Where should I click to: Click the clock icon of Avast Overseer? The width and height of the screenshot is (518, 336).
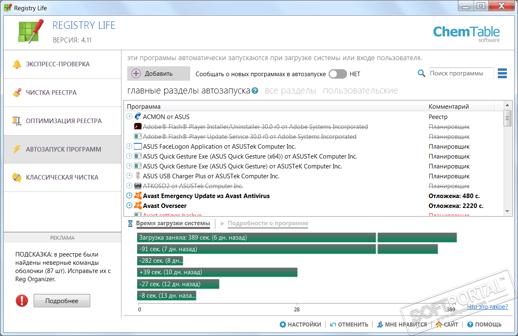click(129, 206)
